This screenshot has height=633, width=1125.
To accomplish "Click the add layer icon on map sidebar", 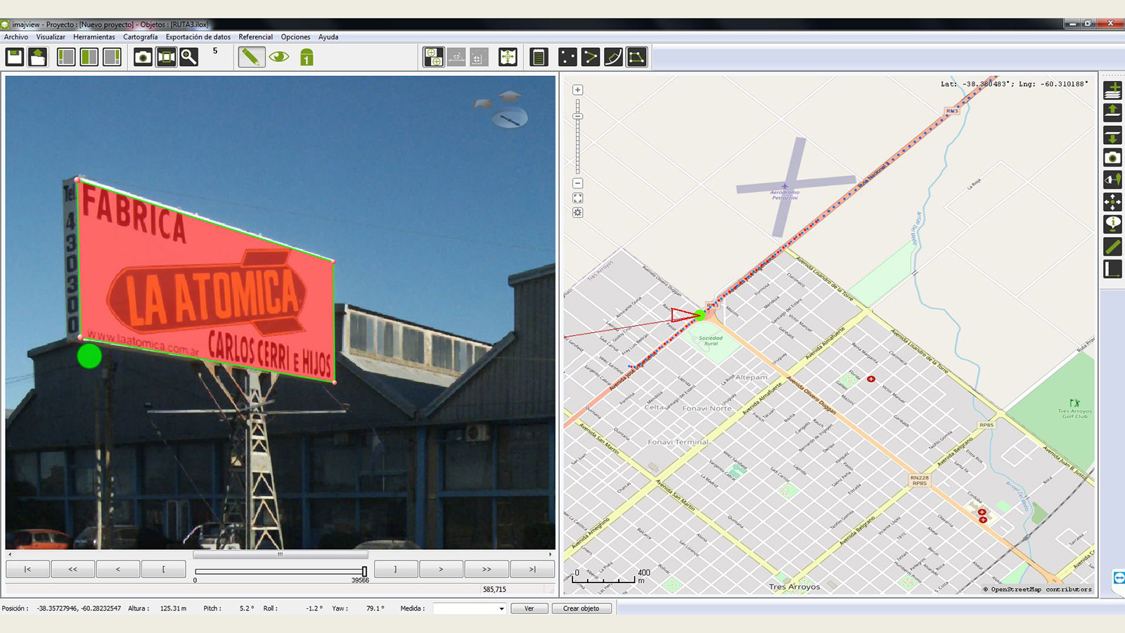I will coord(1113,90).
